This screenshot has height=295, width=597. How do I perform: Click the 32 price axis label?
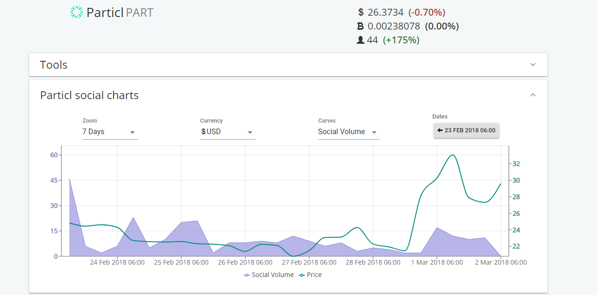(x=516, y=164)
